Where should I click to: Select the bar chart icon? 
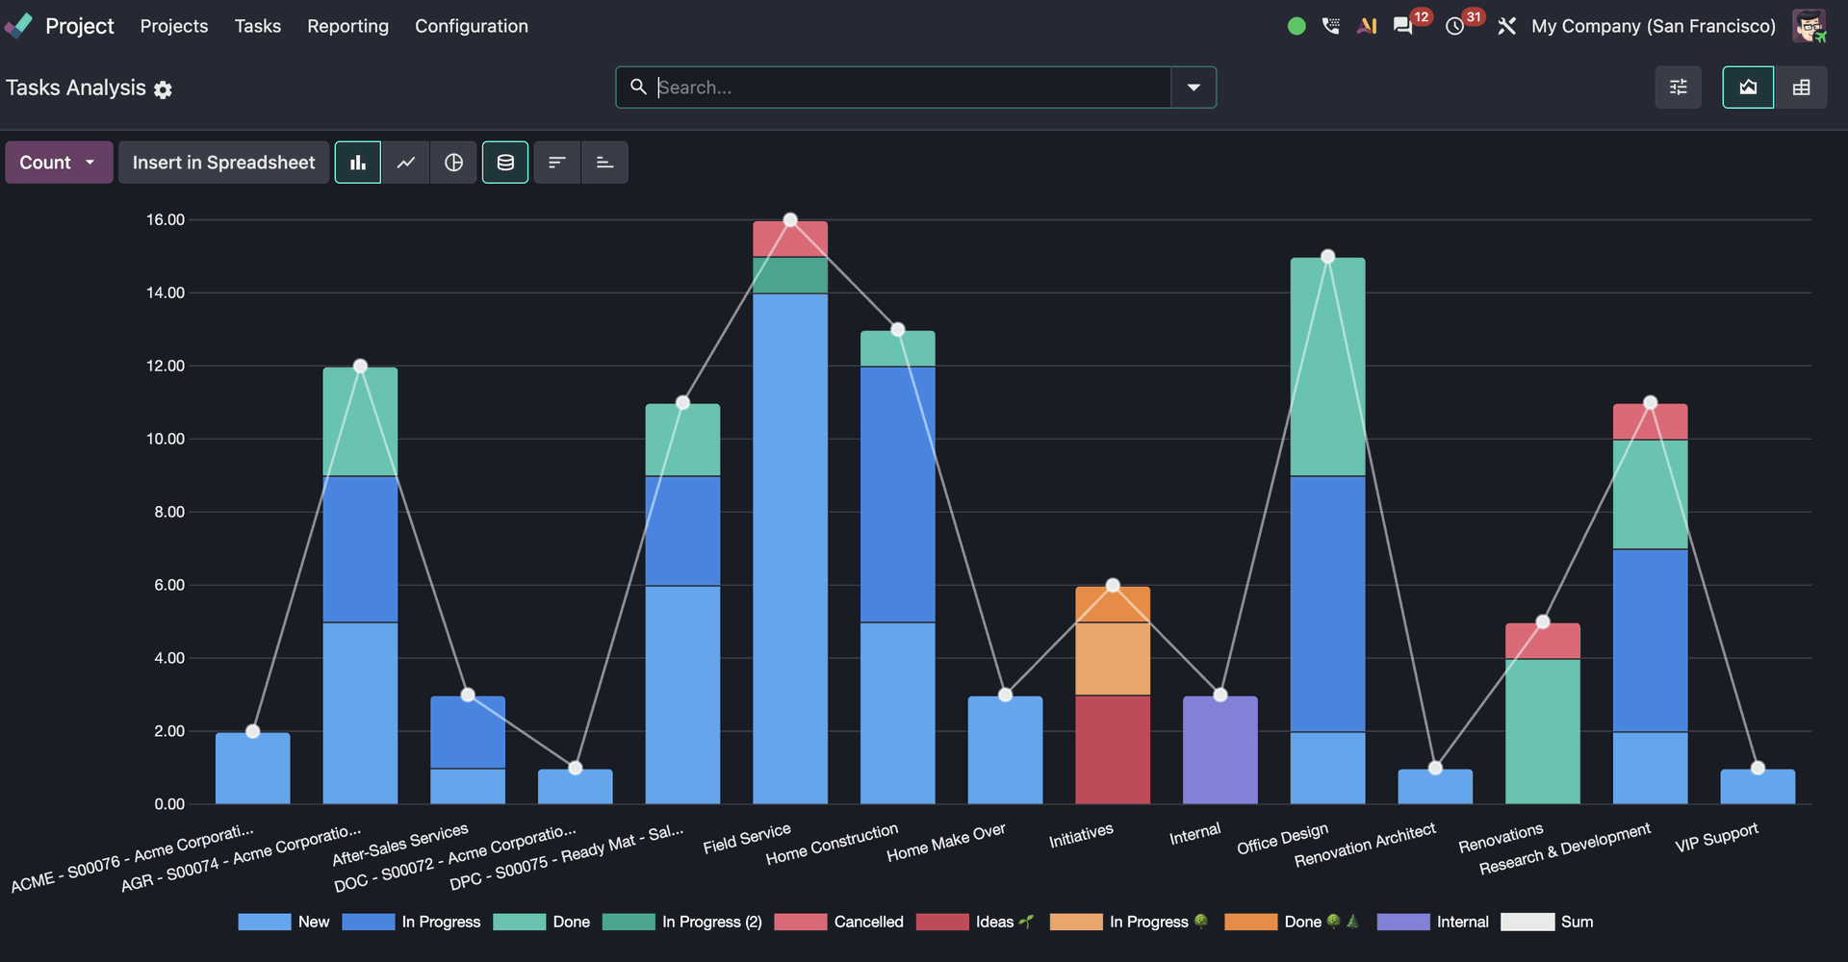point(358,163)
